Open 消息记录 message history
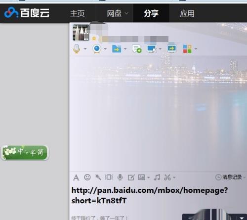Viewport: 247px width, 220px height. pyautogui.click(x=230, y=177)
